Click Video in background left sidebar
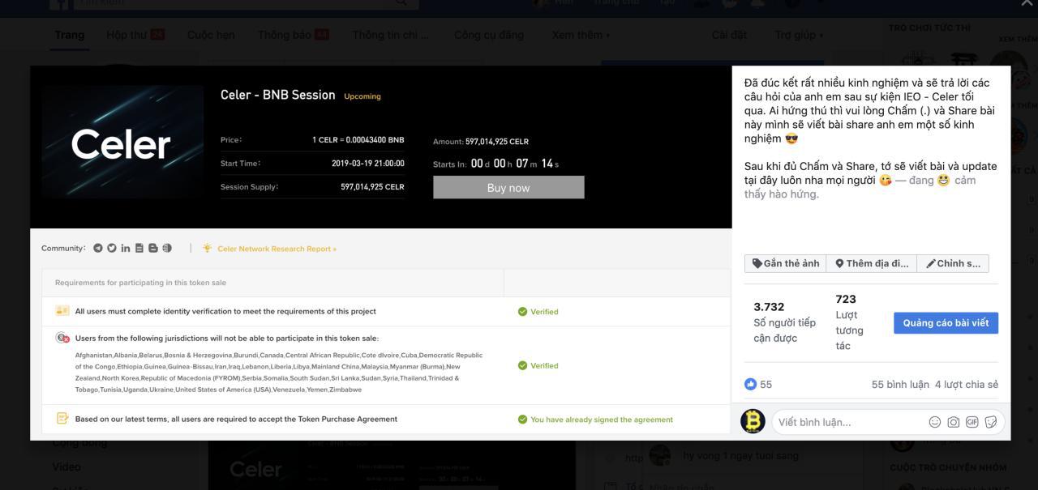Image resolution: width=1038 pixels, height=490 pixels. click(x=66, y=467)
